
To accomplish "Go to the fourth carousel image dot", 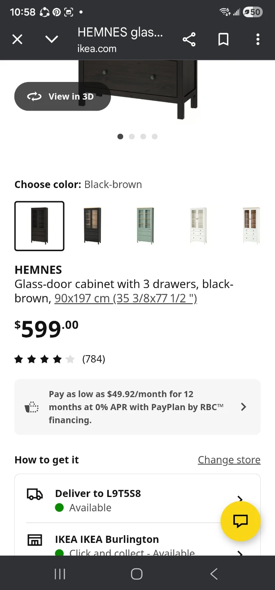I will (155, 136).
